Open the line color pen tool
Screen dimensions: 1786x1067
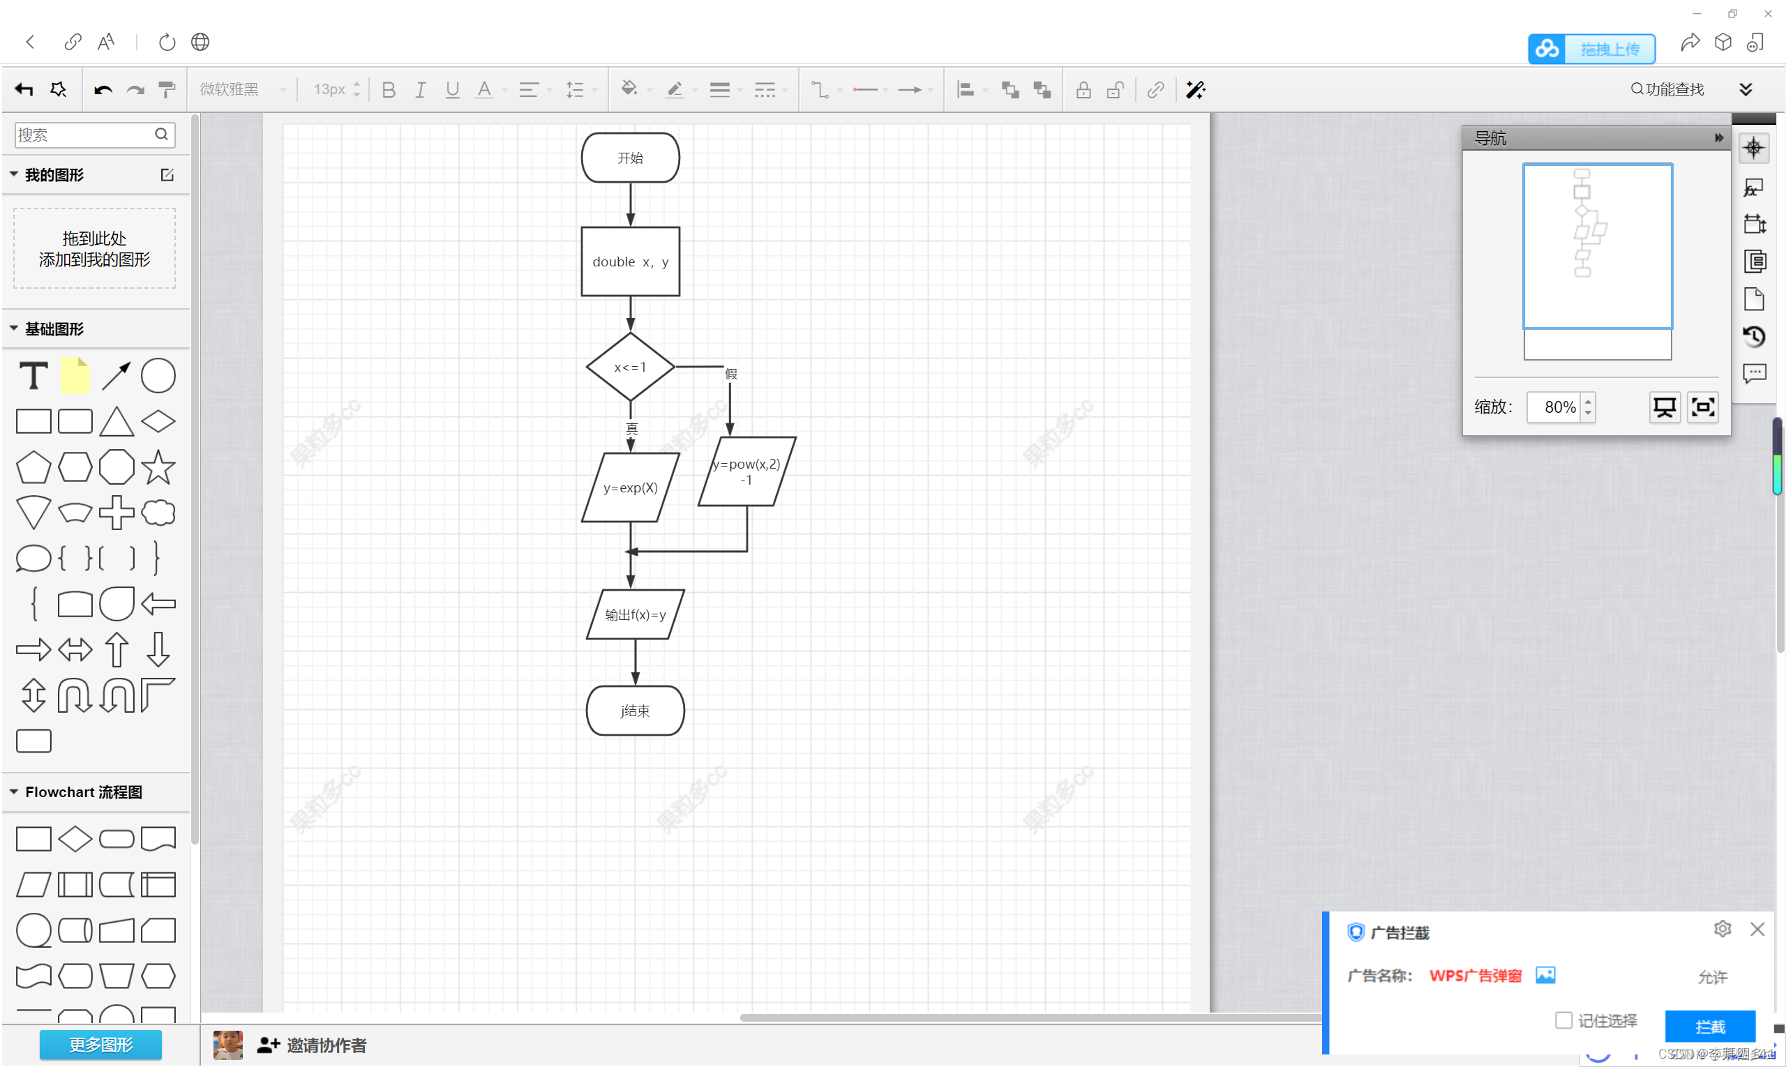pos(675,89)
